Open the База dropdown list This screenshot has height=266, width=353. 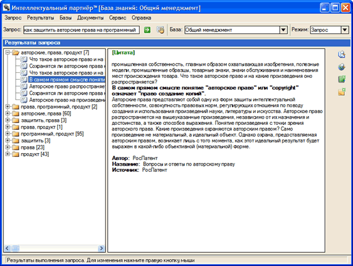(x=283, y=29)
